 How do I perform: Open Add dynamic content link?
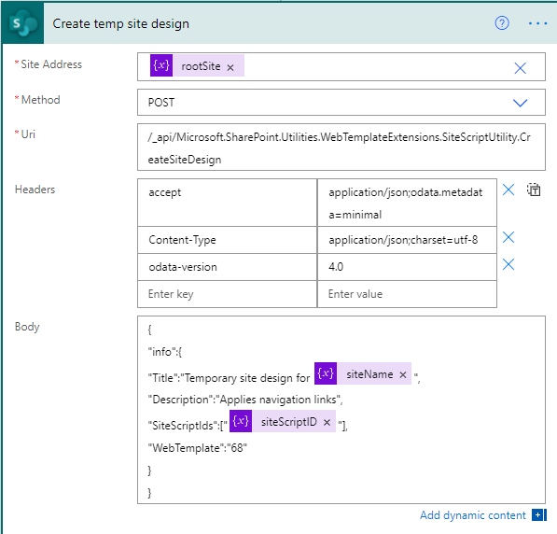pos(472,515)
